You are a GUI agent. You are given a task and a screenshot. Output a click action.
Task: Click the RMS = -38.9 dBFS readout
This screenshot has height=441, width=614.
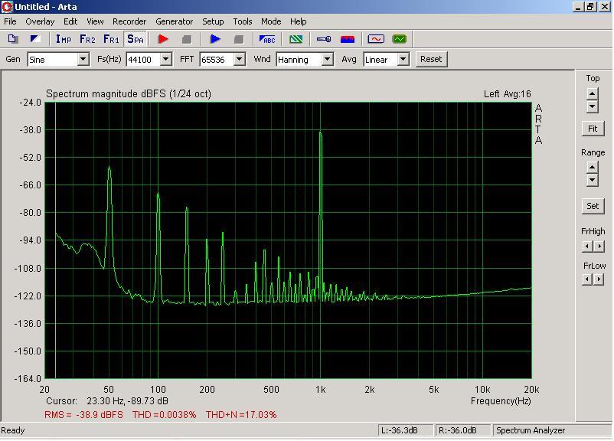click(x=83, y=414)
